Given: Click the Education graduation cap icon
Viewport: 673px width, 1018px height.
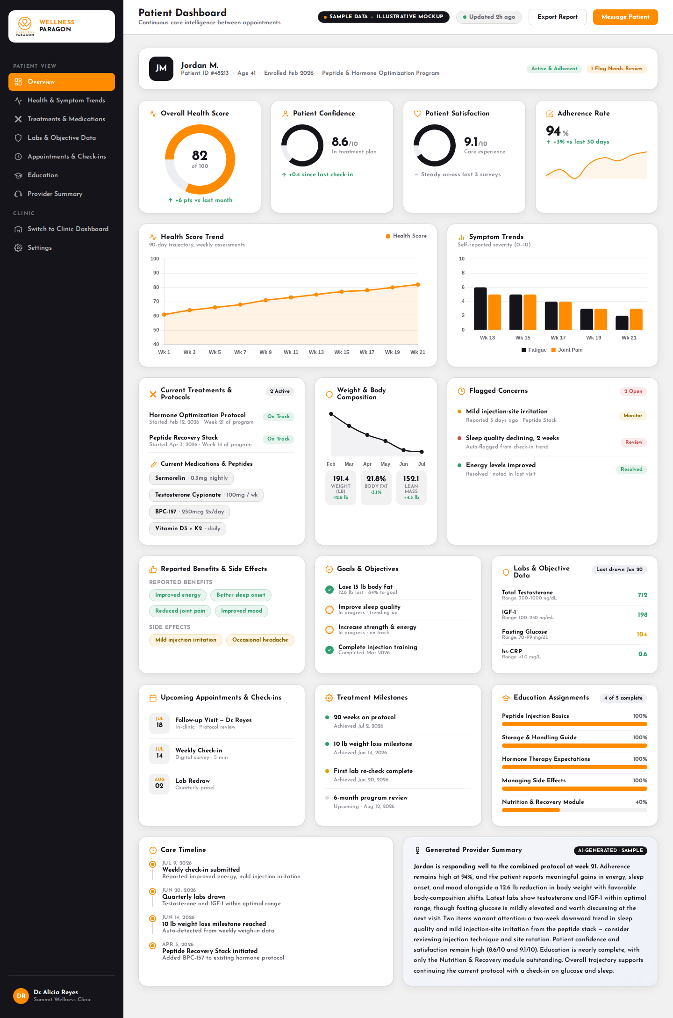Looking at the screenshot, I should click(18, 175).
